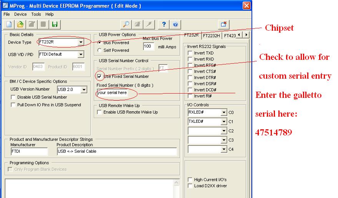Check the Invert TXD box

pyautogui.click(x=190, y=53)
